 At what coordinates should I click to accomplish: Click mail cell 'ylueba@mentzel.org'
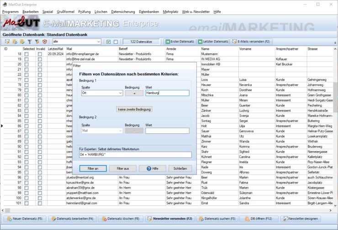[80, 178]
